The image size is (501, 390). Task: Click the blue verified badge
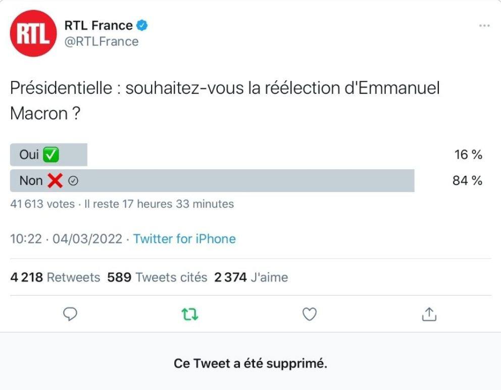[x=142, y=25]
